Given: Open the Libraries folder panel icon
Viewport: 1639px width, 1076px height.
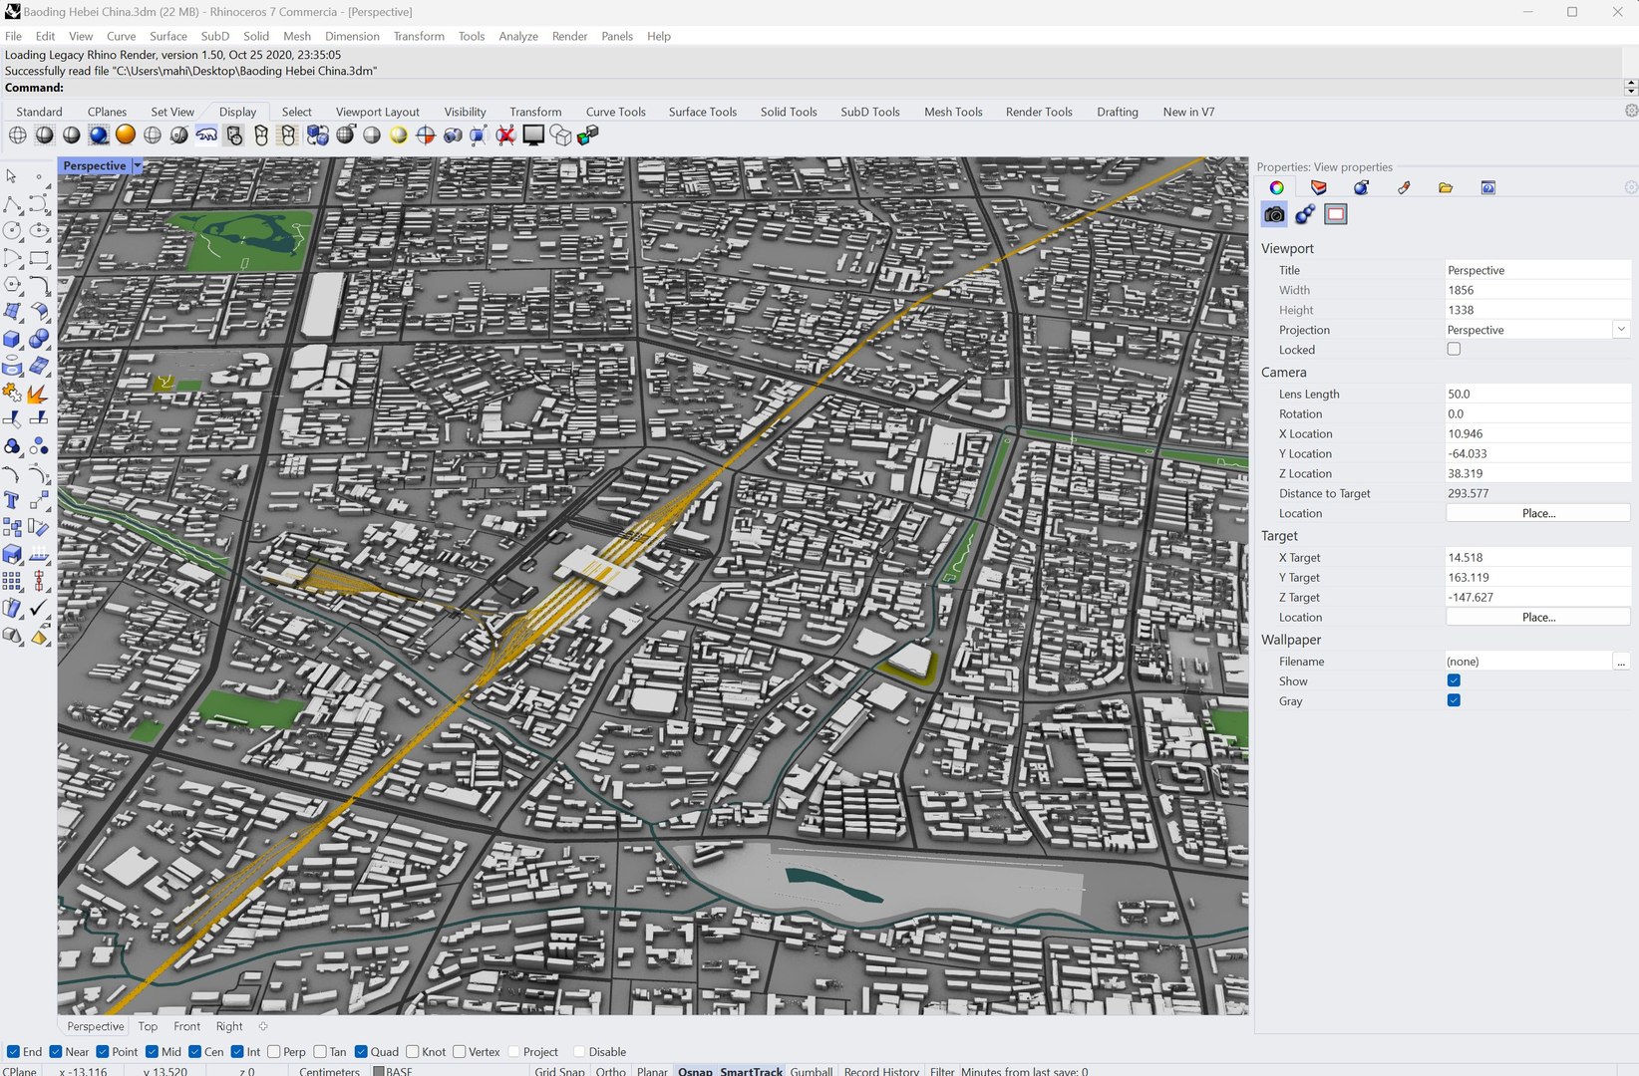Looking at the screenshot, I should 1446,187.
